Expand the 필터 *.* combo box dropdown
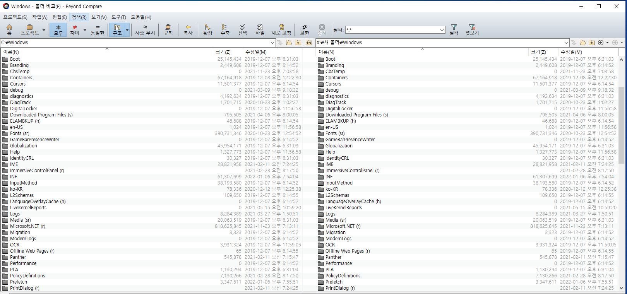Image resolution: width=627 pixels, height=294 pixels. 442,30
